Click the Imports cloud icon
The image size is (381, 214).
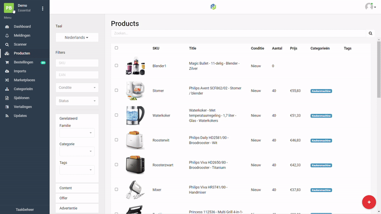click(7, 71)
